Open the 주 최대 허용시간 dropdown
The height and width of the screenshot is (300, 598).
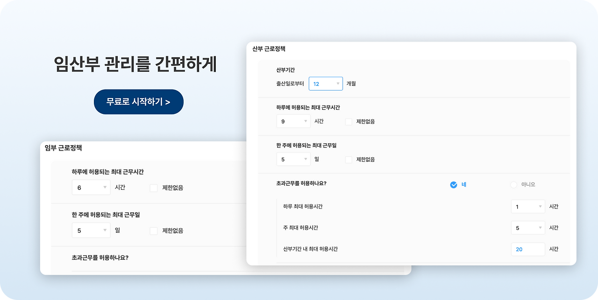(528, 228)
